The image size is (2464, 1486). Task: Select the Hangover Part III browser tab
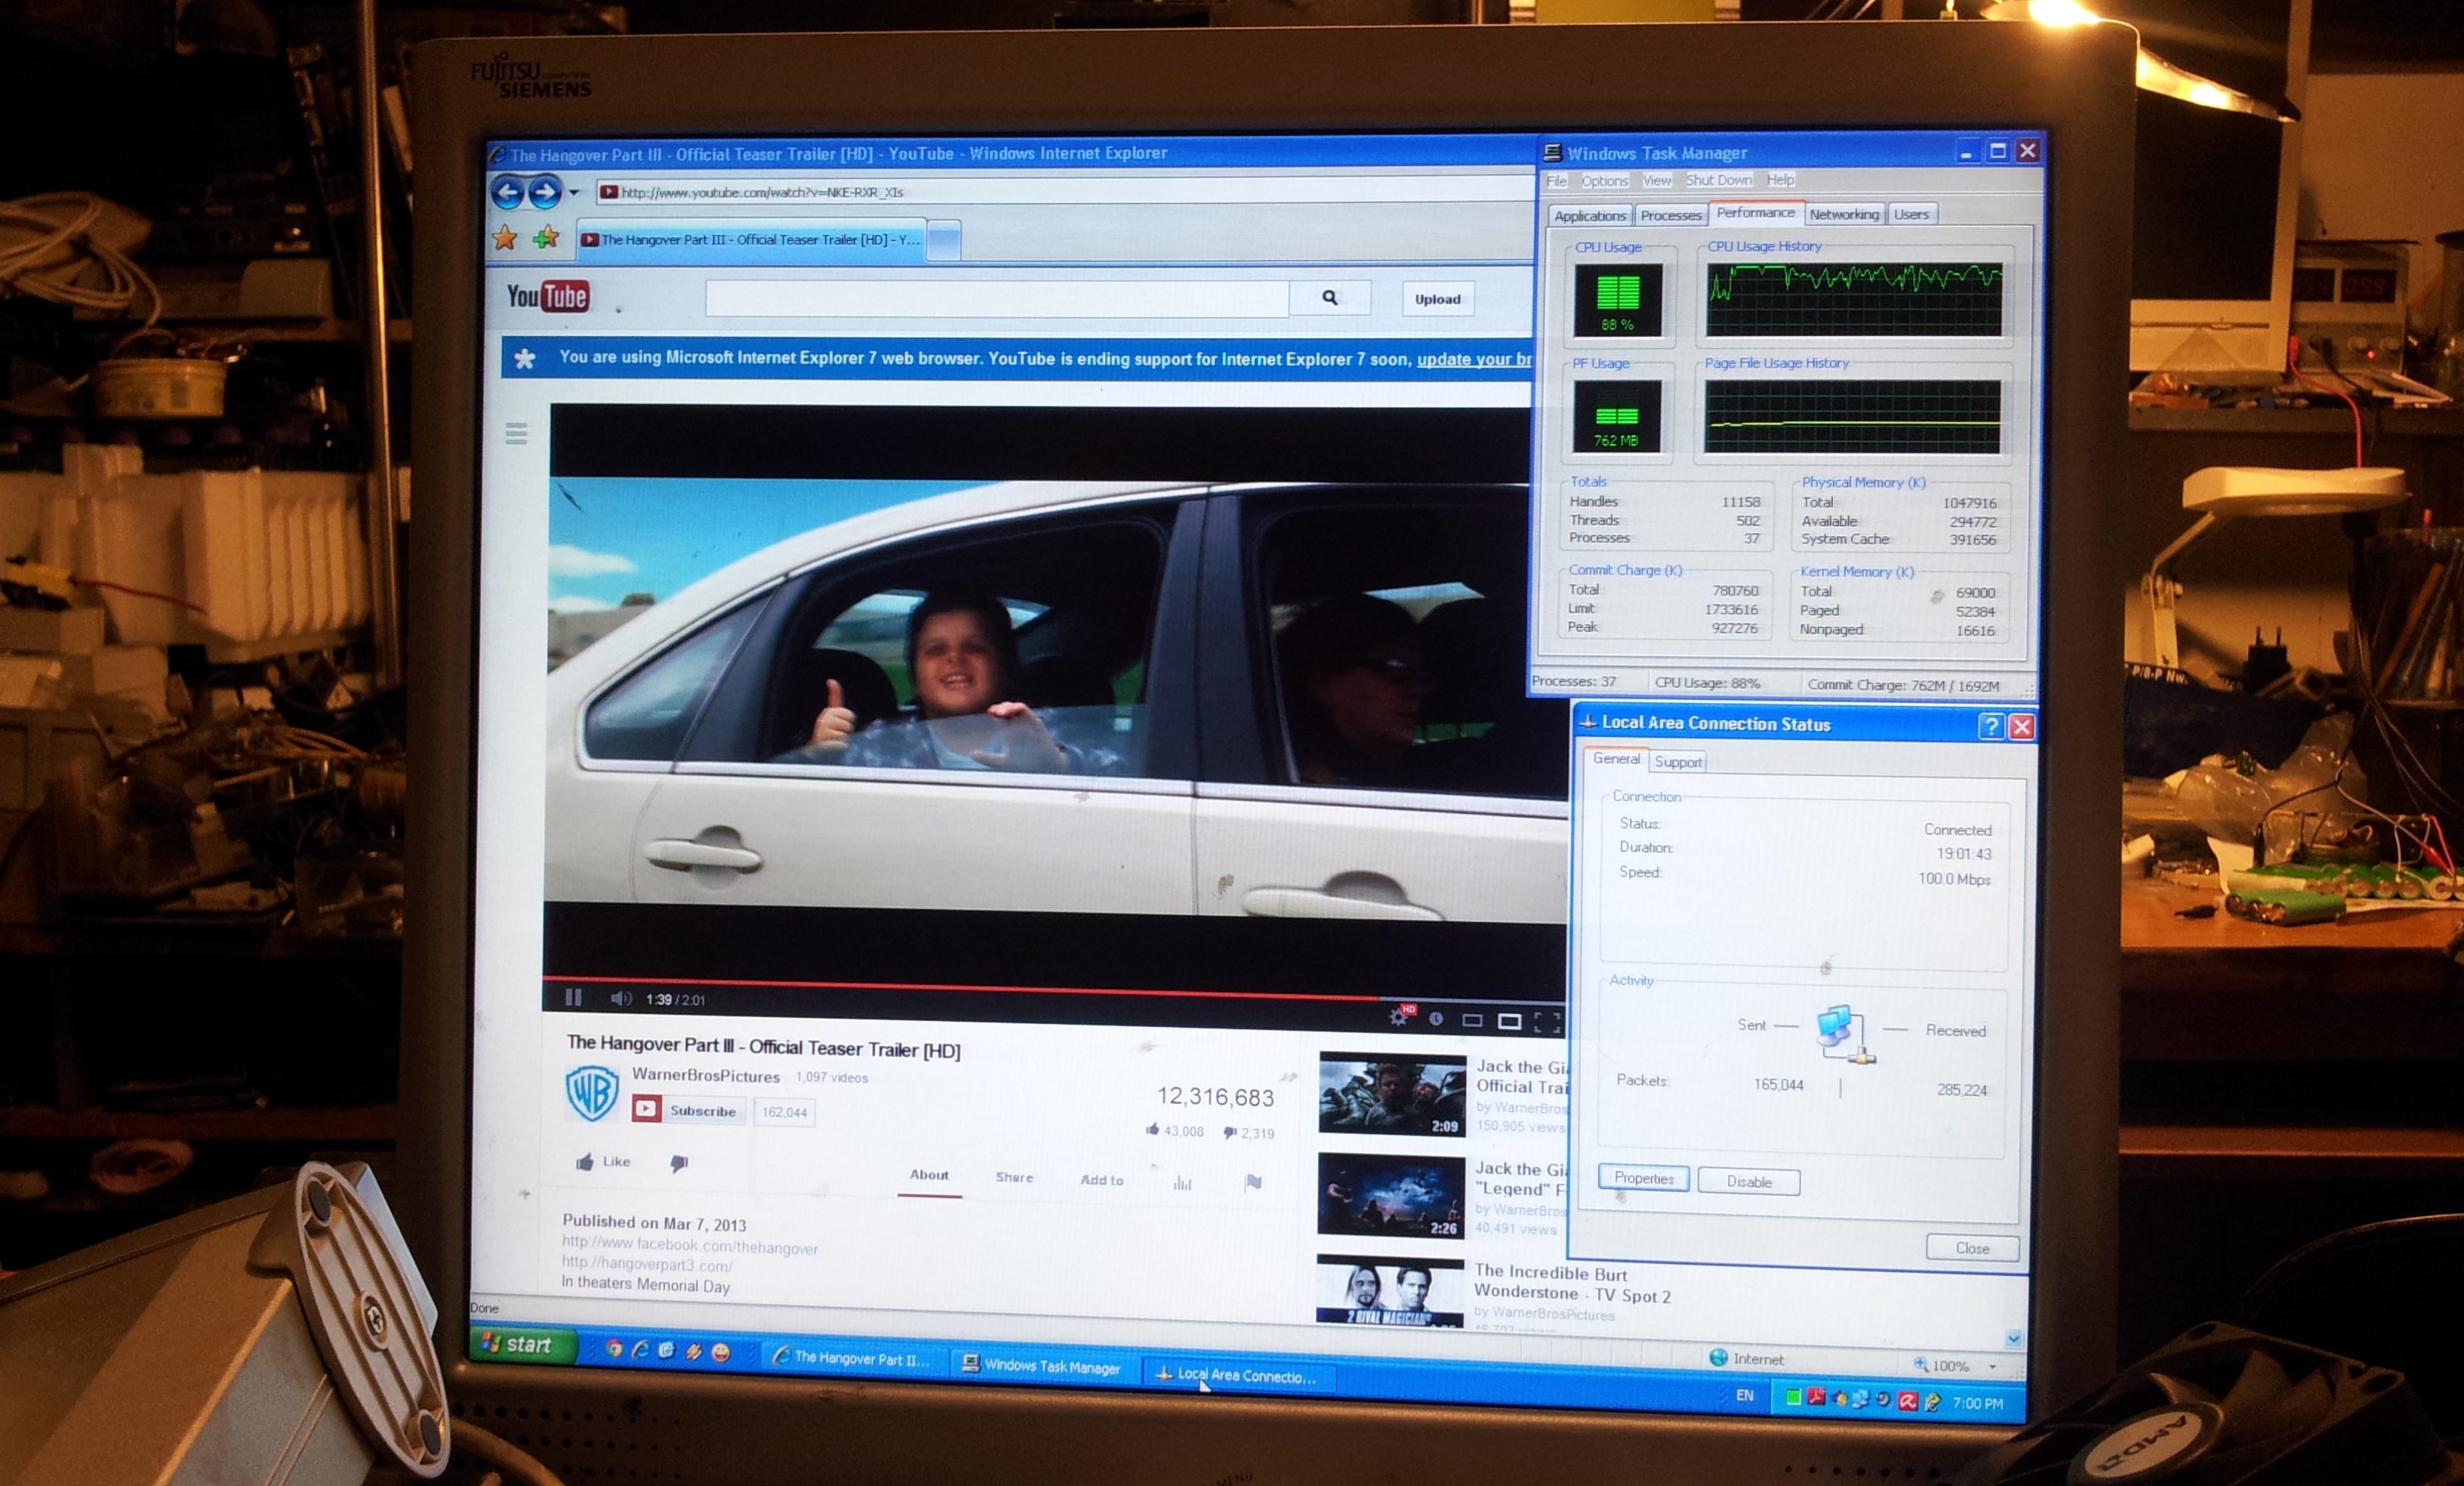[x=751, y=240]
